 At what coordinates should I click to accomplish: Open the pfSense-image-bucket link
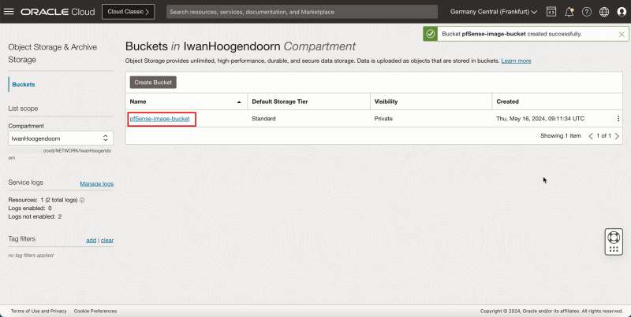click(159, 119)
